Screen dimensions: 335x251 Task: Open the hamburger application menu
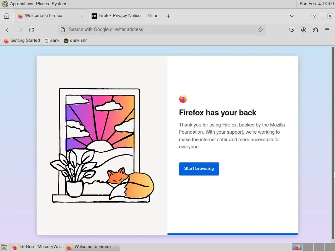coord(327,30)
